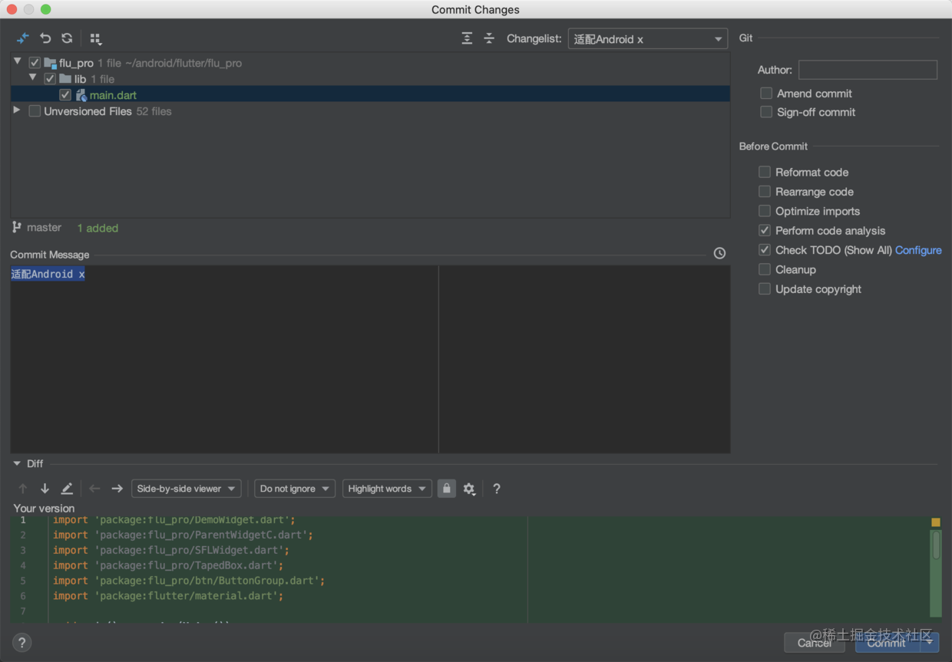Click diff line importing TapedBox.dart
Image resolution: width=952 pixels, height=662 pixels.
pyautogui.click(x=168, y=565)
